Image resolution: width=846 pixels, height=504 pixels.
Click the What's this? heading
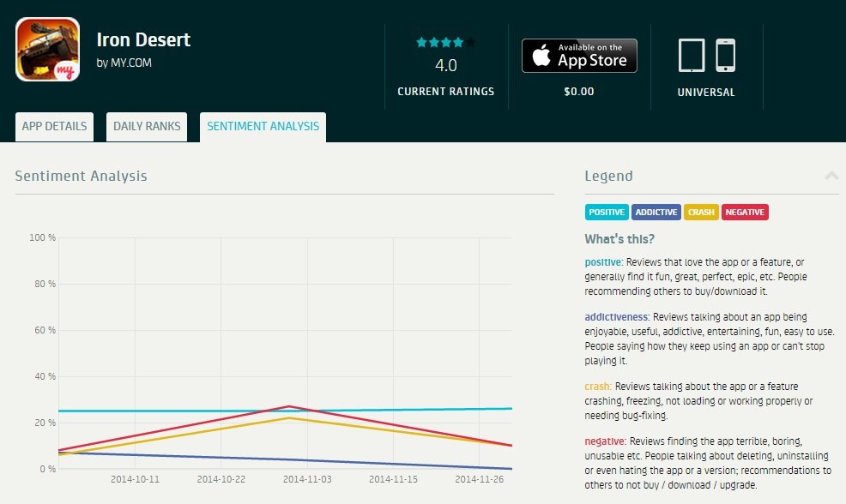pyautogui.click(x=619, y=239)
